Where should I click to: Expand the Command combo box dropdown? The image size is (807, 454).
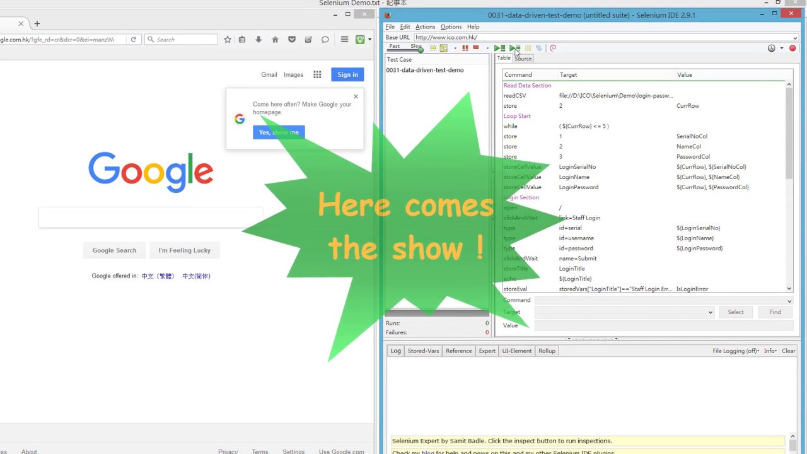tap(789, 301)
